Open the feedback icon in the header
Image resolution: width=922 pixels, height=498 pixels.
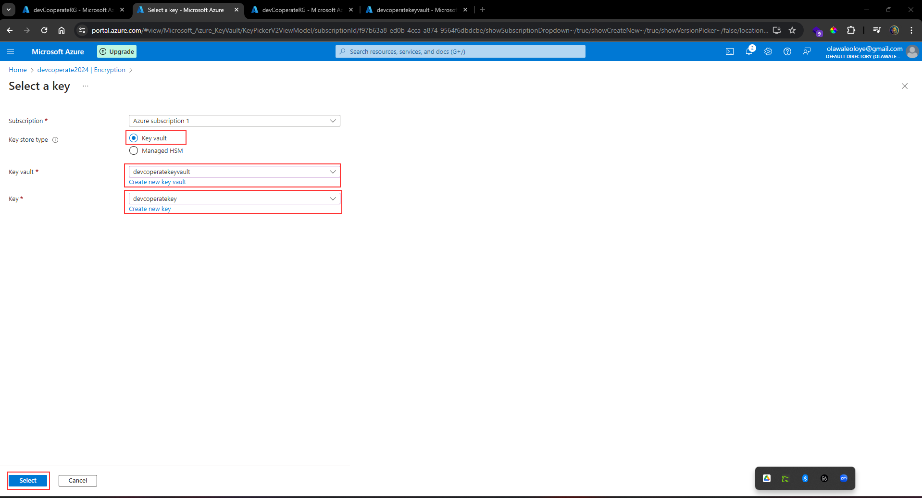point(807,51)
